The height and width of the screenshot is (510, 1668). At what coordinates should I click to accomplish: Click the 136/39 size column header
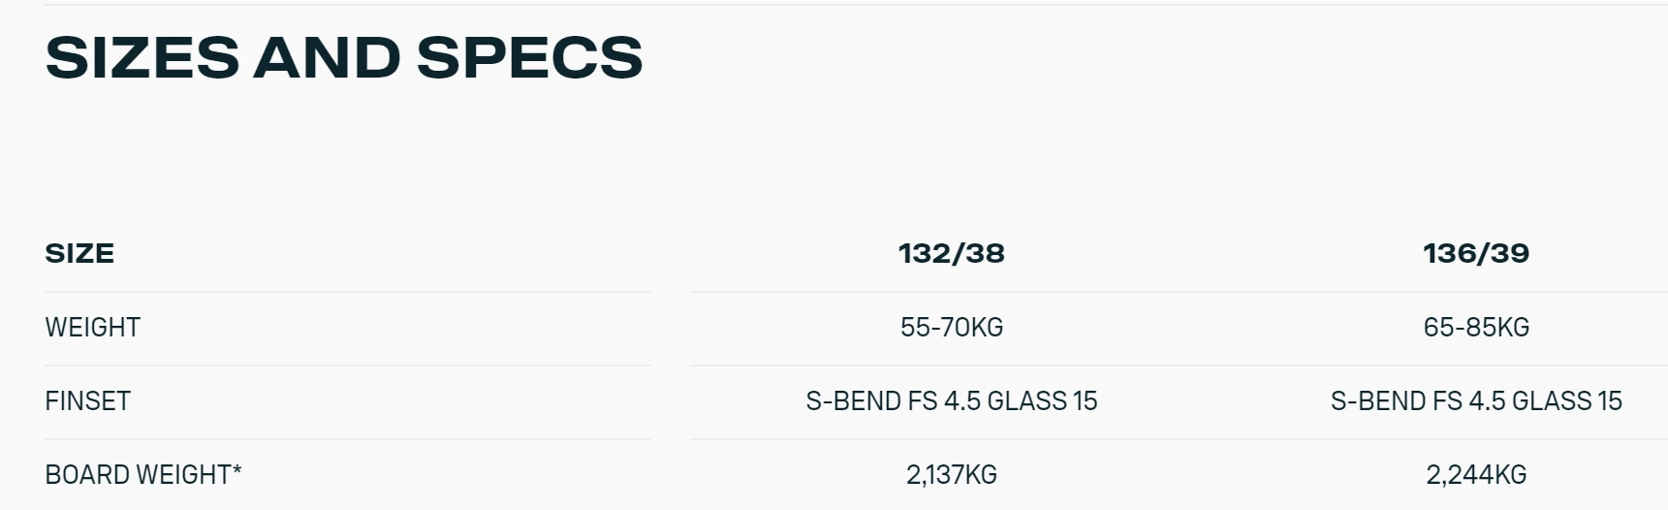(1475, 253)
